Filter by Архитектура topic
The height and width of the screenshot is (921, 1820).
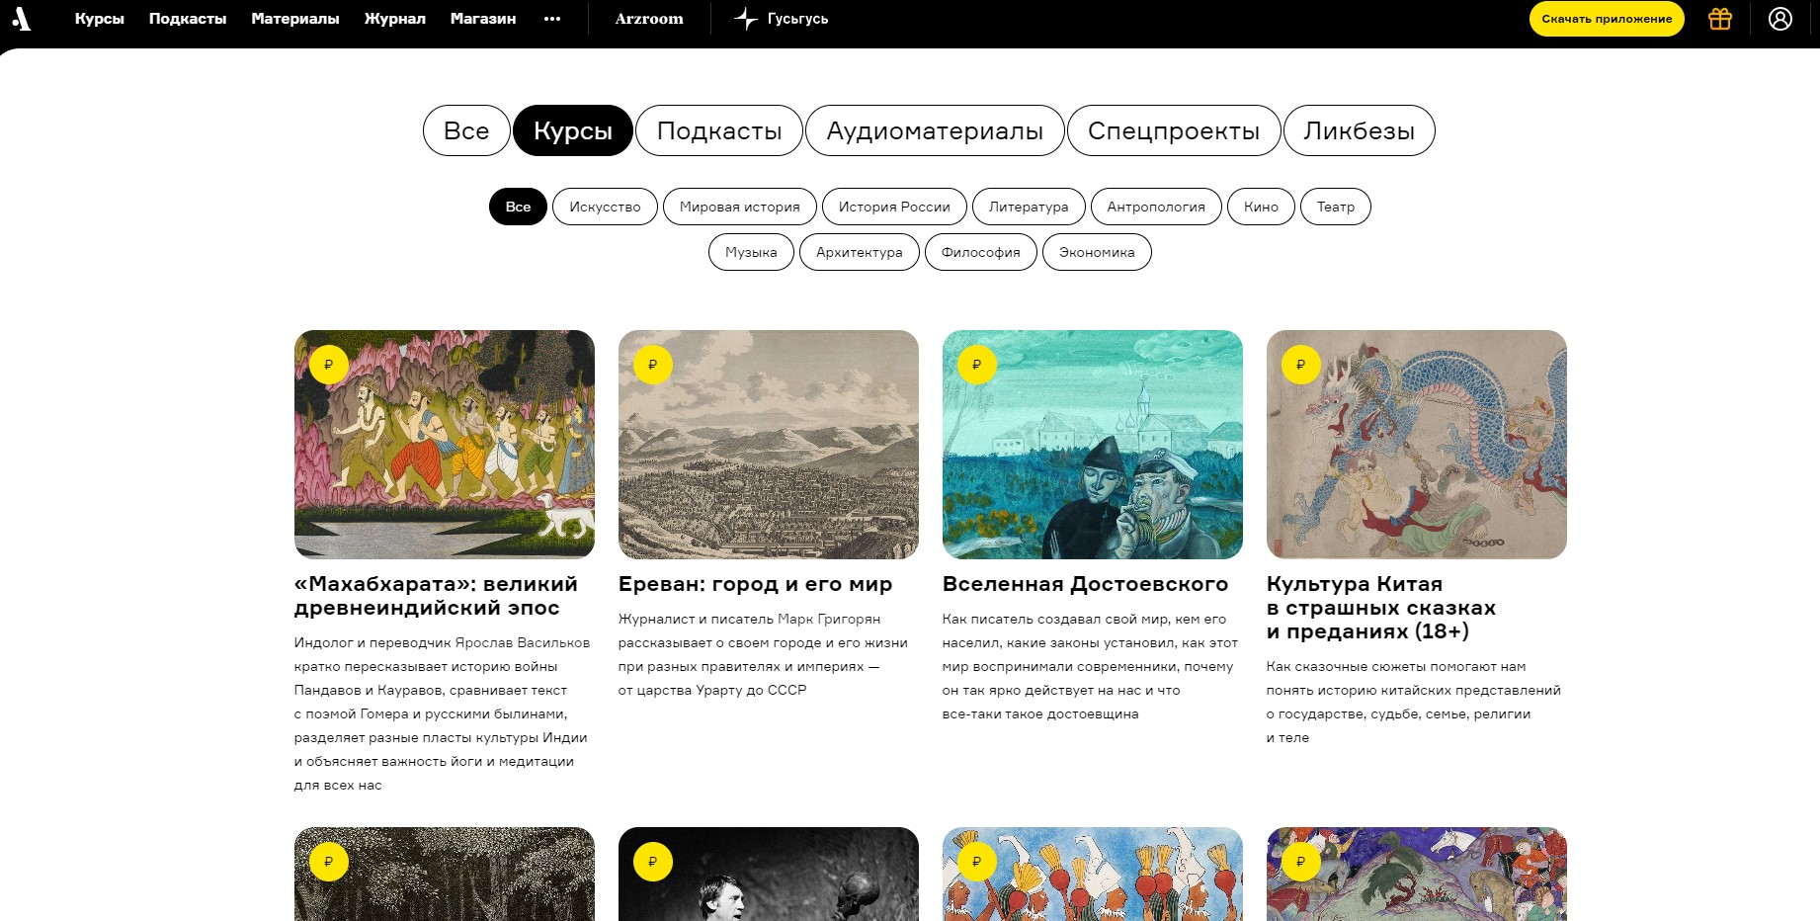pyautogui.click(x=860, y=252)
